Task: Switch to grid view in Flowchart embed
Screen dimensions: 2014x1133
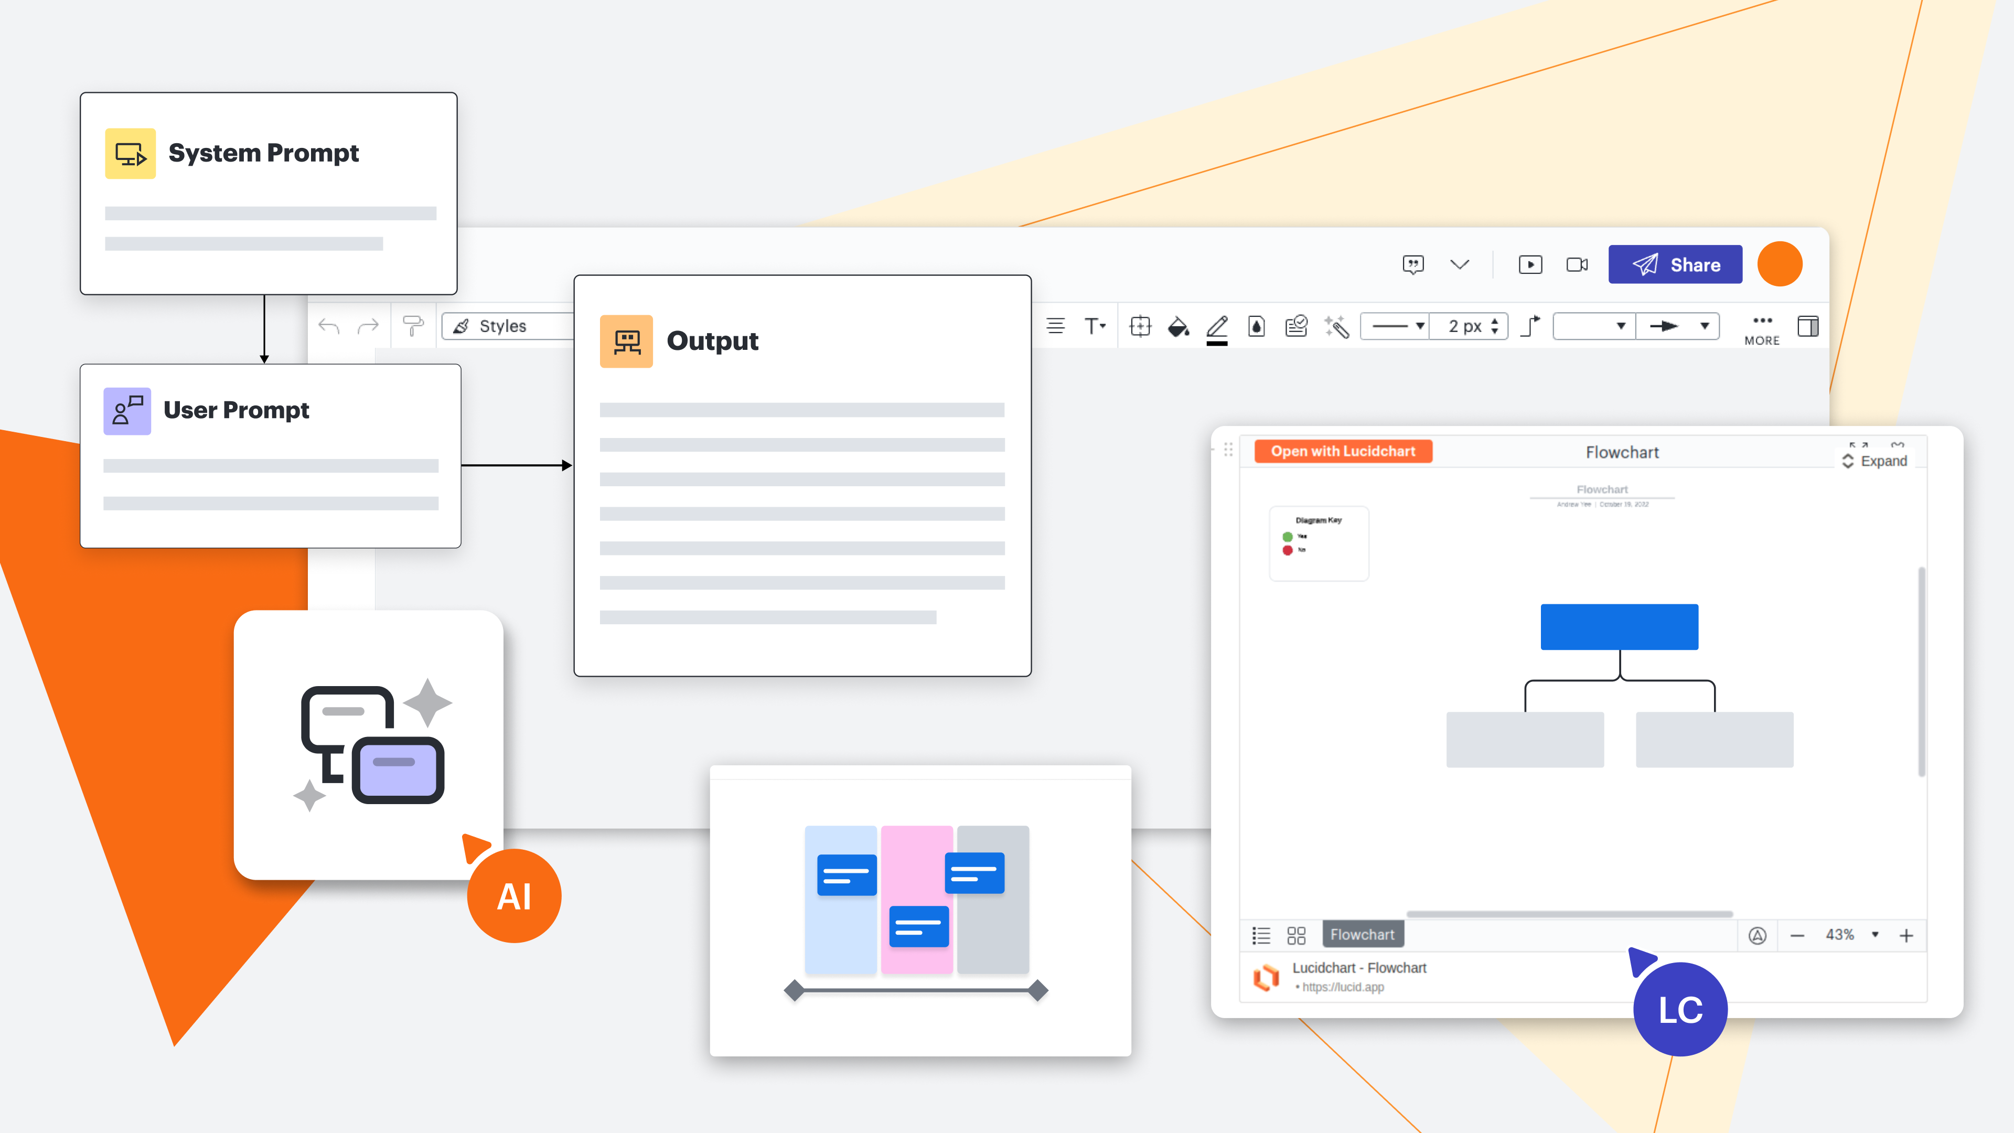Action: tap(1297, 935)
